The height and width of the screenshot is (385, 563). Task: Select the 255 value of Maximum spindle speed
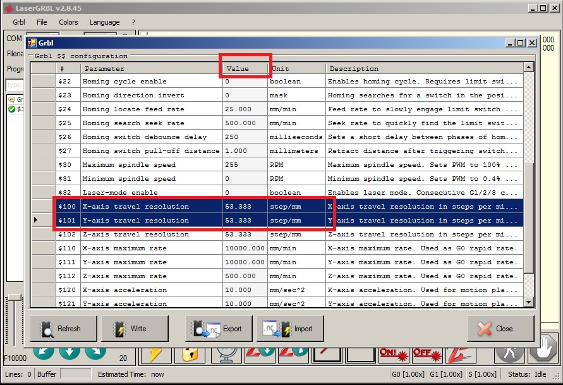pos(245,164)
